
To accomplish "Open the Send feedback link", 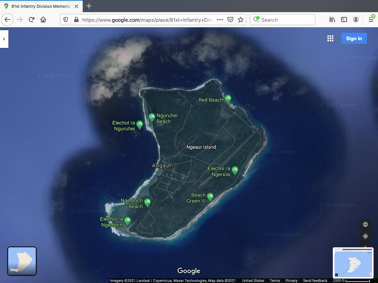I will [x=315, y=281].
